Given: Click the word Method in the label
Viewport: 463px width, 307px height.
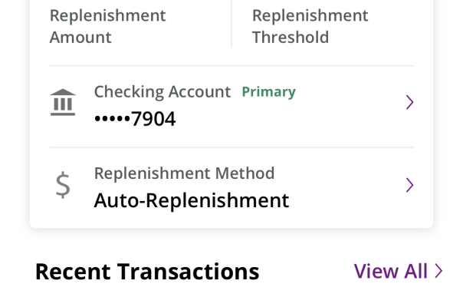Looking at the screenshot, I should coord(245,173).
